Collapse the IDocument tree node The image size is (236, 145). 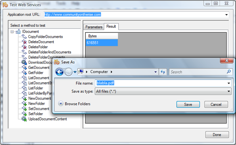point(12,32)
